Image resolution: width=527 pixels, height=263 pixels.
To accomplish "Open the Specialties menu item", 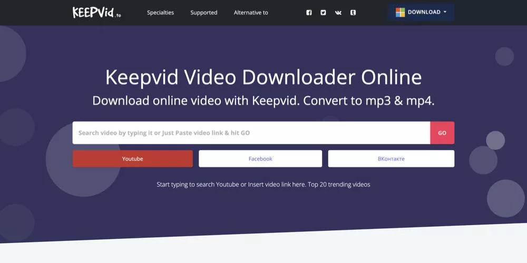I will point(160,13).
